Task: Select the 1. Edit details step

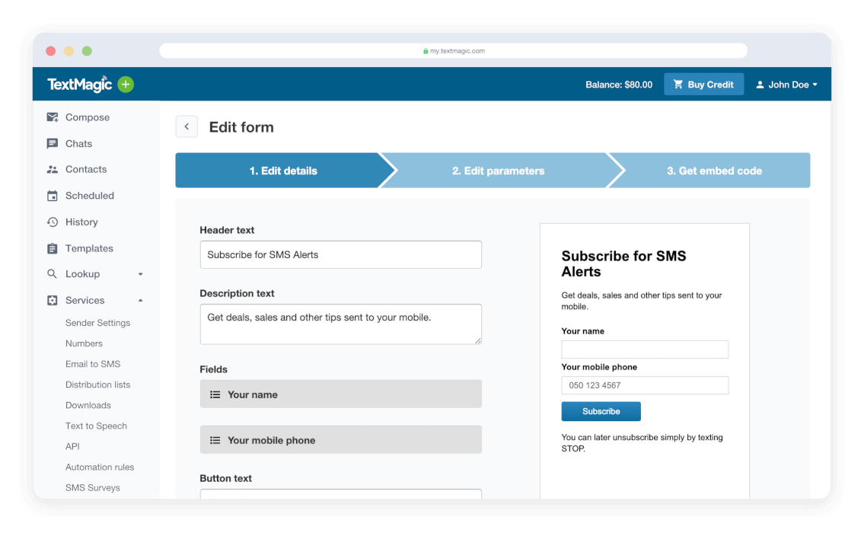Action: click(282, 171)
